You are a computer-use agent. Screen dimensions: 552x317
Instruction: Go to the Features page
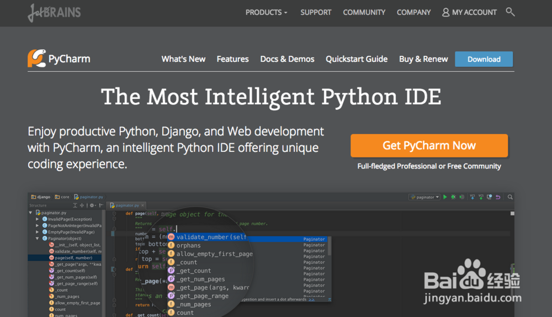(x=233, y=59)
